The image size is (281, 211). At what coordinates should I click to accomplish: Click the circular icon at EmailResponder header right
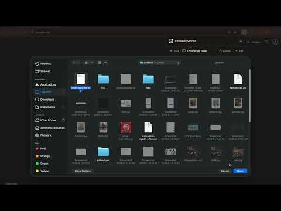coord(275,42)
